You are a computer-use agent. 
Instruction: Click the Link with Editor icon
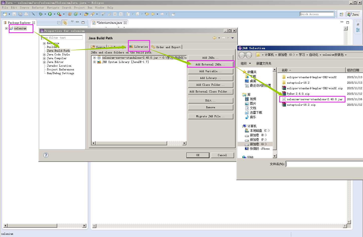[65, 23]
